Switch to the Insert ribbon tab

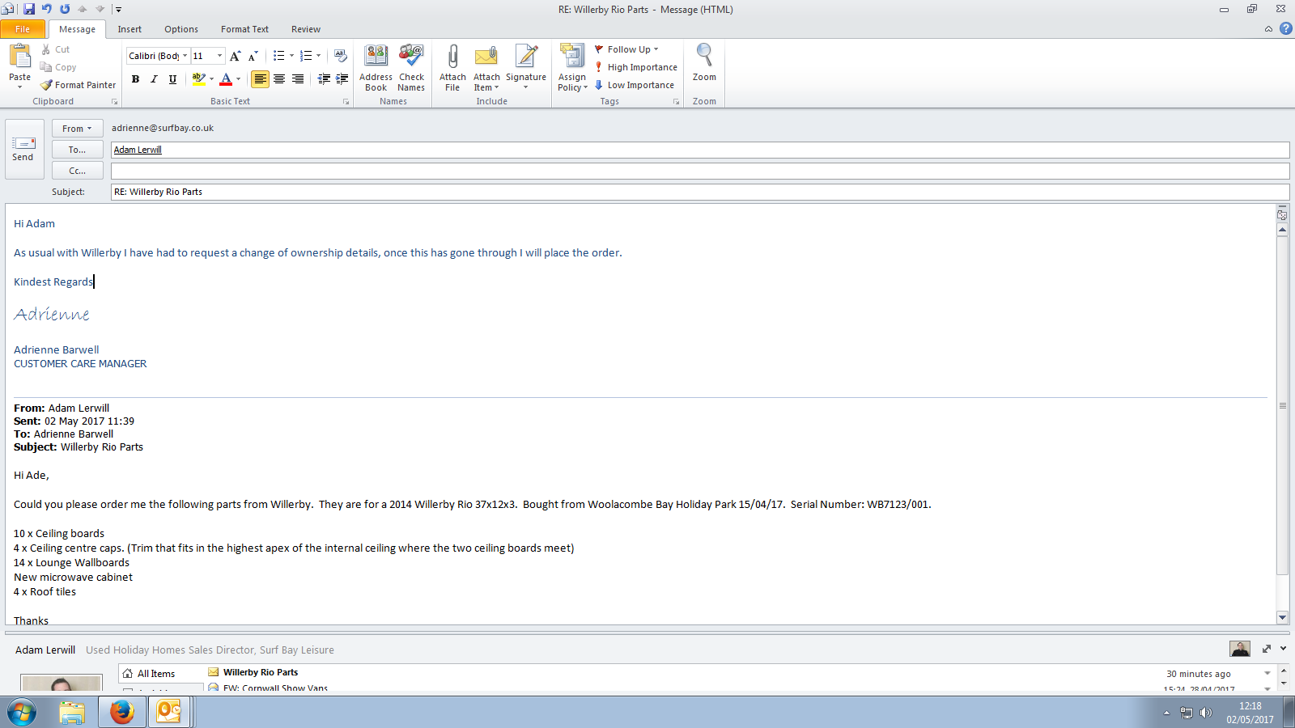click(129, 29)
